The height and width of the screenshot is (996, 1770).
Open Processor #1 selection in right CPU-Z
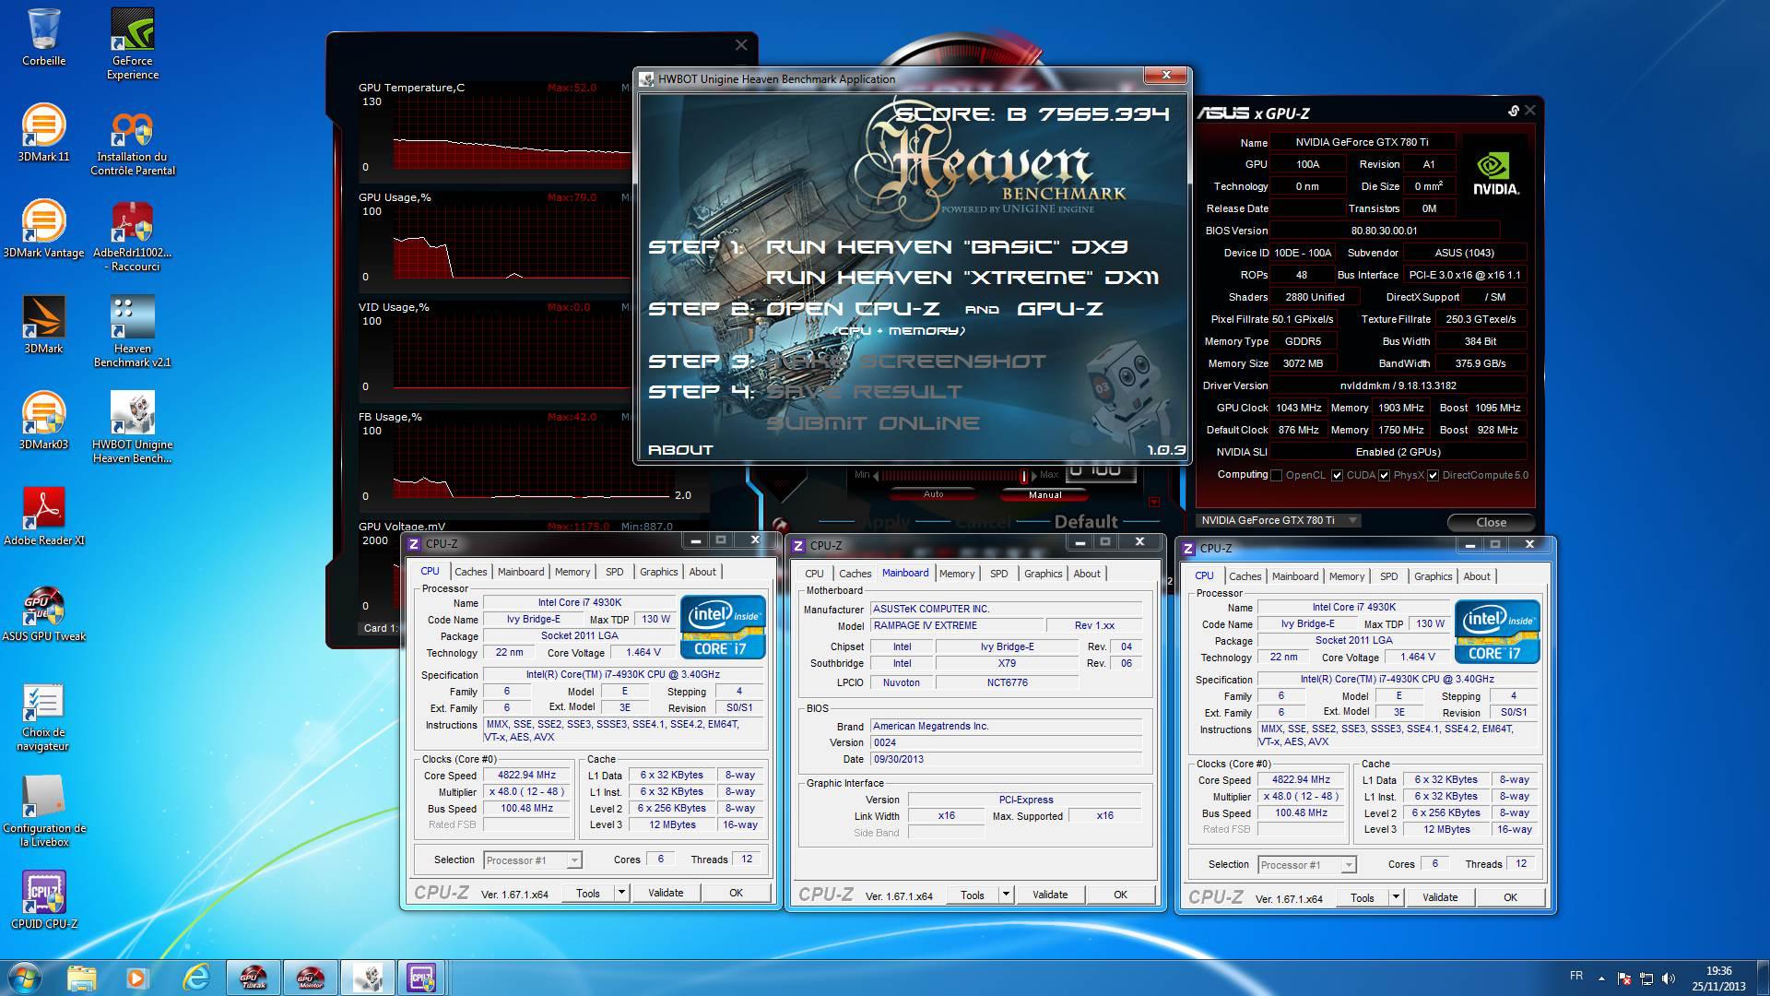tap(1306, 865)
